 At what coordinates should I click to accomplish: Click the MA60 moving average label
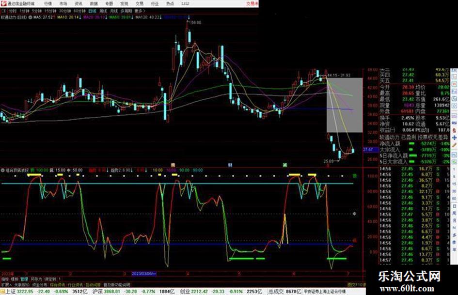click(x=120, y=17)
